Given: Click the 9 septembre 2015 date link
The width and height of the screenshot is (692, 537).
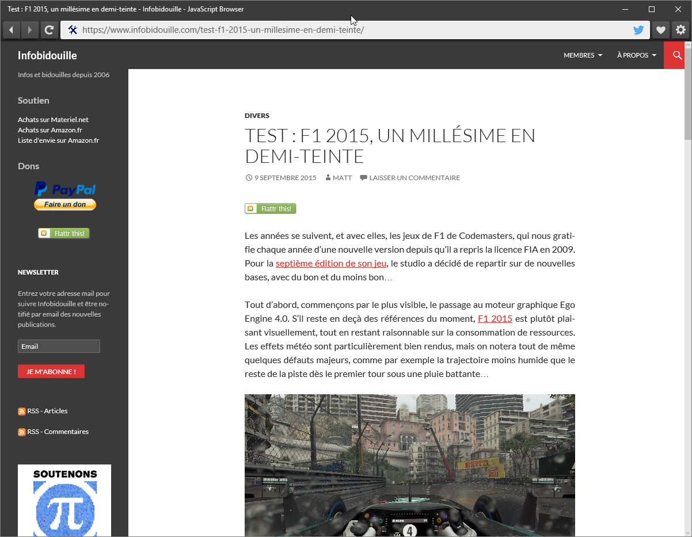Looking at the screenshot, I should [285, 178].
